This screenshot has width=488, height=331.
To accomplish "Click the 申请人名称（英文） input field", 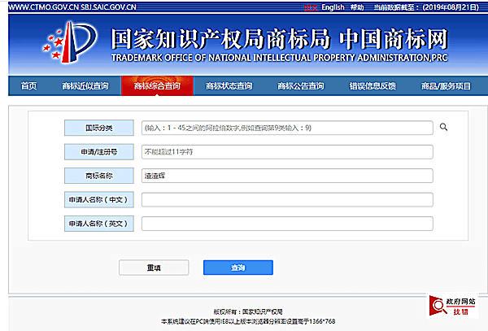I will (287, 224).
